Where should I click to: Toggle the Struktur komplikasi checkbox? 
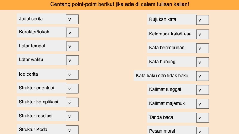click(x=72, y=102)
